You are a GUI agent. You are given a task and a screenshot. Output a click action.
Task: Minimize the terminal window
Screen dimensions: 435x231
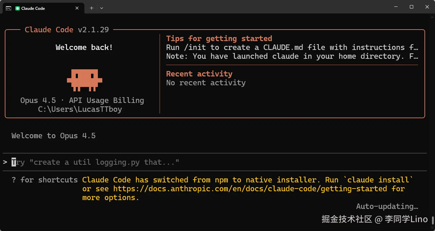point(396,7)
